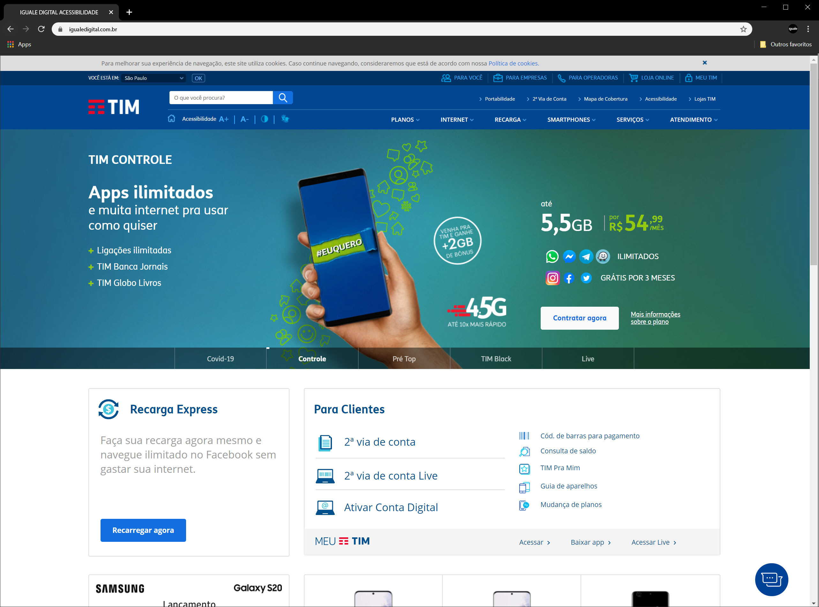Viewport: 819px width, 607px height.
Task: Click the Telegram icon in banner
Action: 586,257
